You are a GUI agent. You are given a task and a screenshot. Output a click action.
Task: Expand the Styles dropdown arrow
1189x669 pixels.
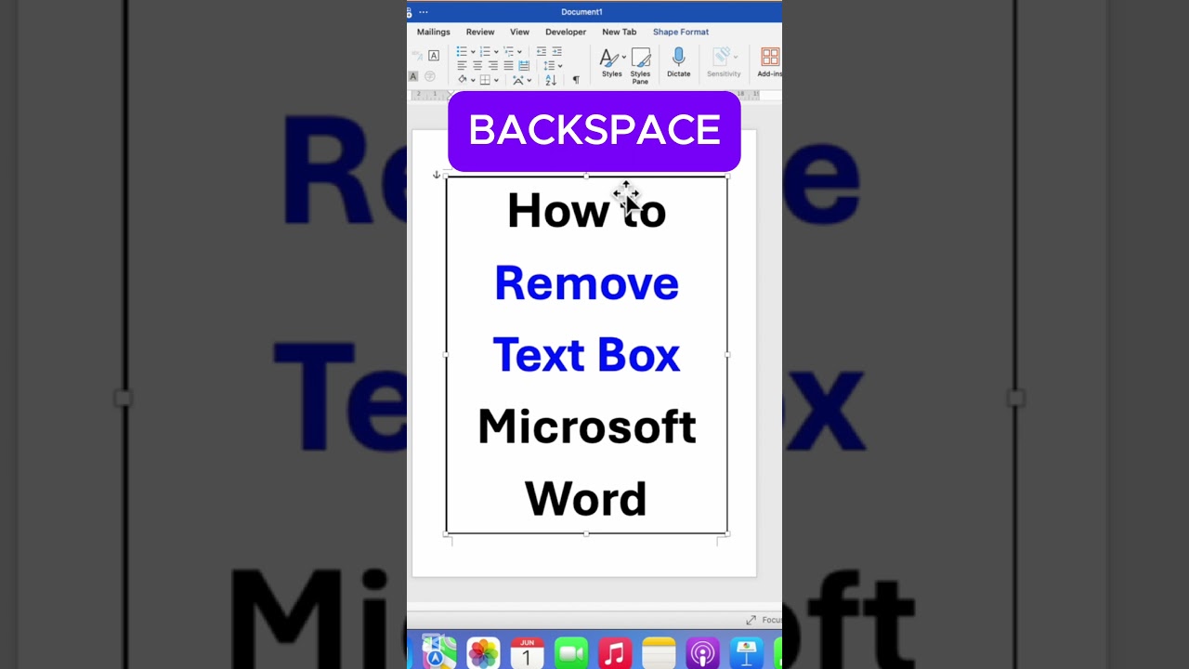click(623, 58)
